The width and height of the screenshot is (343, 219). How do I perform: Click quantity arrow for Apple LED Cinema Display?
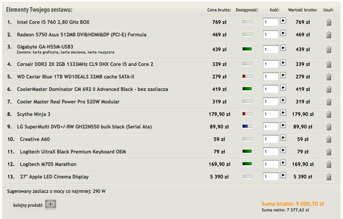(x=283, y=175)
